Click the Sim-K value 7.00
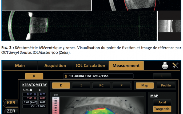The height and width of the screenshot is (114, 183). click(30, 98)
